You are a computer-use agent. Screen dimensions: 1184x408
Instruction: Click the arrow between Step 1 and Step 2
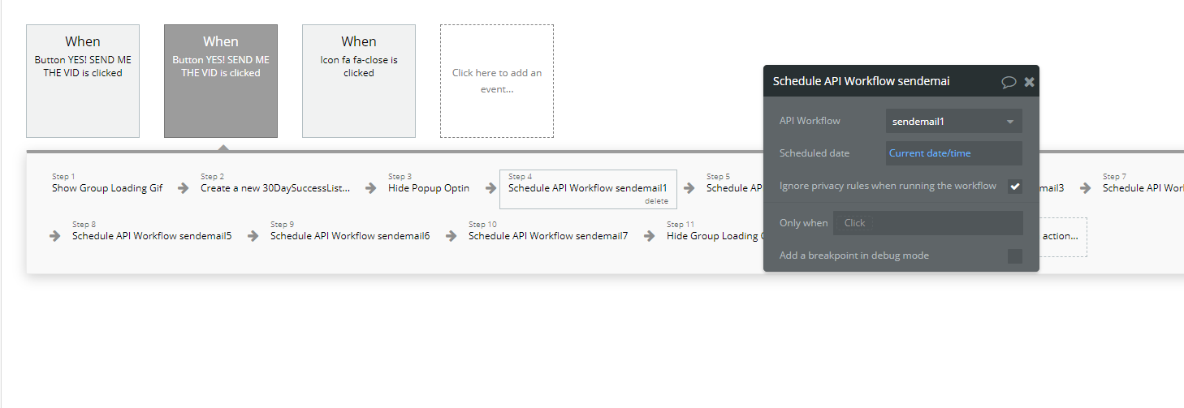click(184, 188)
